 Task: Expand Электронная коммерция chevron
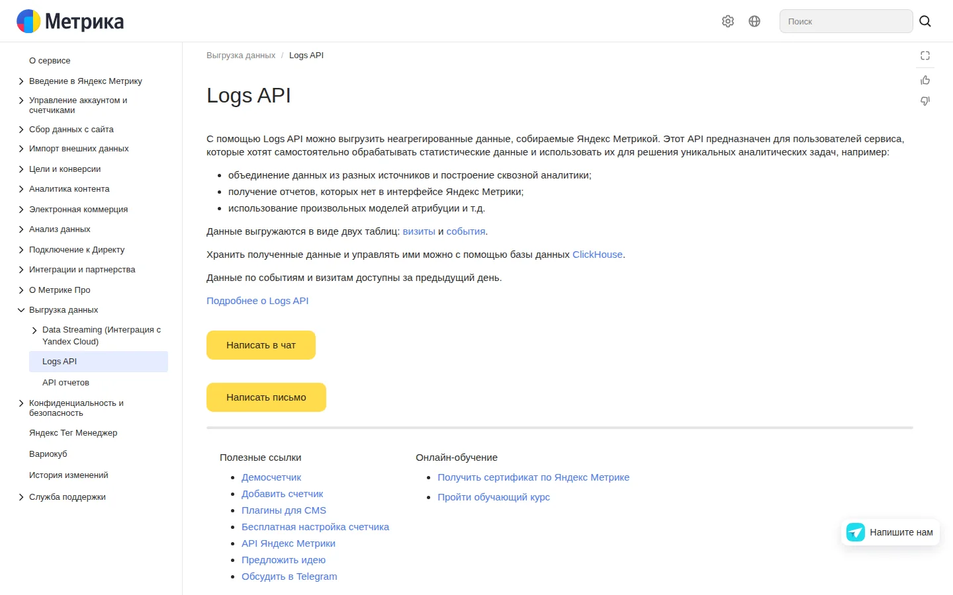pos(21,210)
